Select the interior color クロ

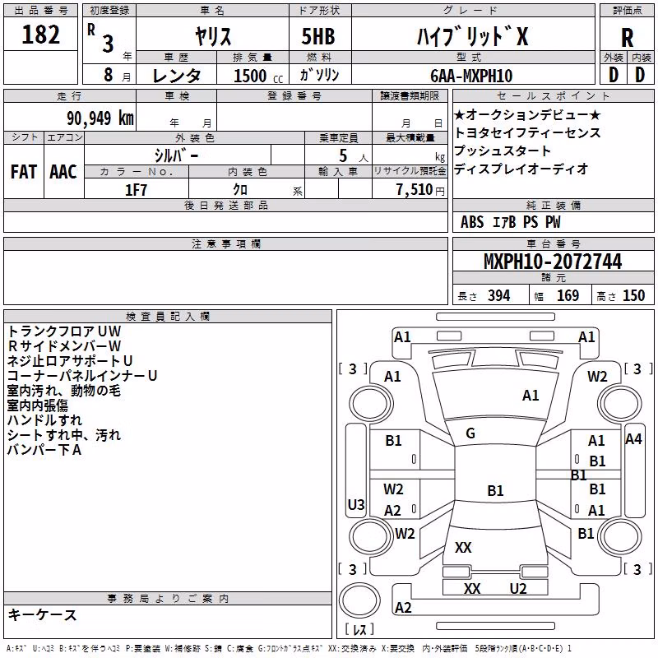tap(240, 190)
